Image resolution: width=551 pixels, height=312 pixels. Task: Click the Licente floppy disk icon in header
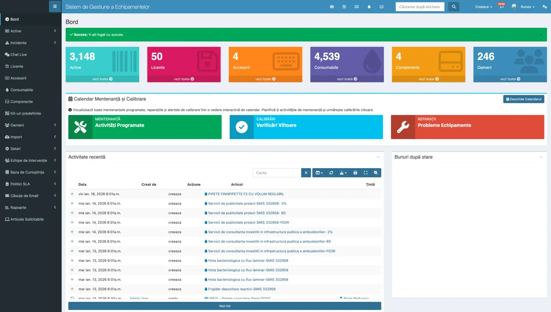tap(344, 6)
